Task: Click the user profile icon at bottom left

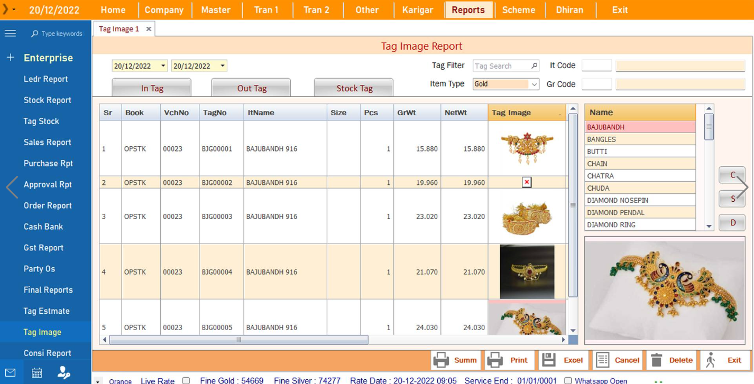Action: coord(64,373)
